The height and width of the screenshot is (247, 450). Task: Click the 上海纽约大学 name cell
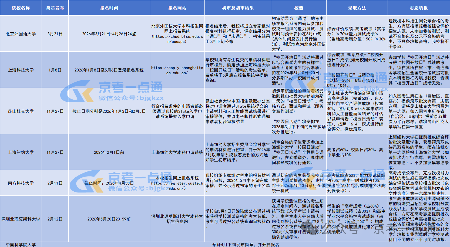click(x=21, y=152)
